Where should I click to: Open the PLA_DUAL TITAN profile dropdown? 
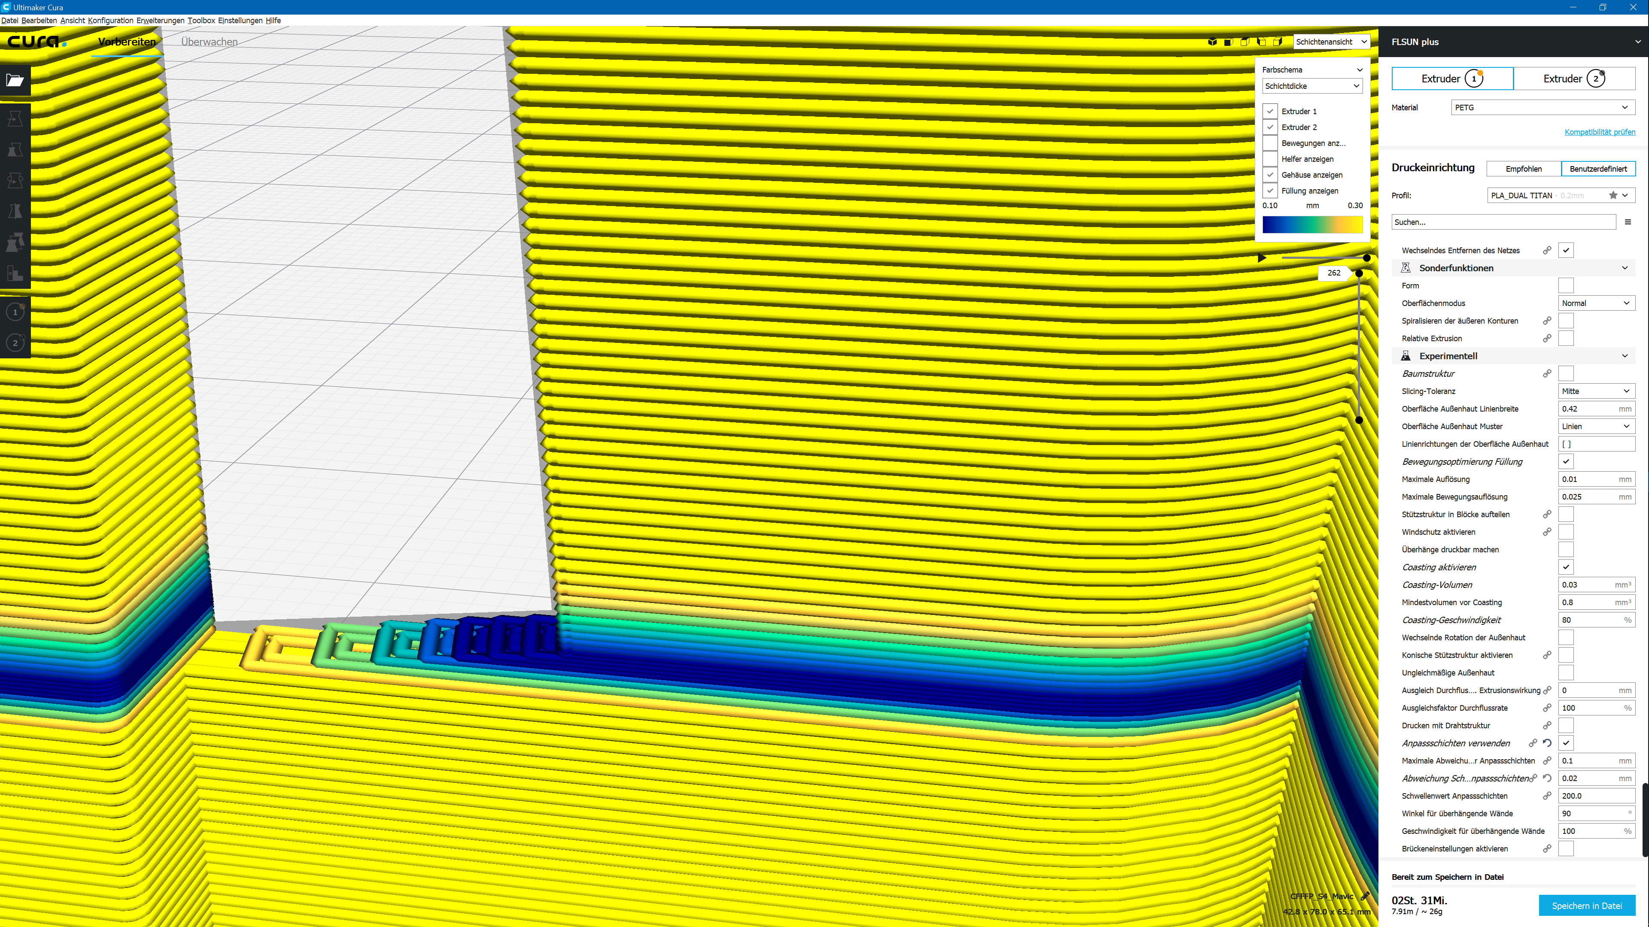(x=1561, y=195)
